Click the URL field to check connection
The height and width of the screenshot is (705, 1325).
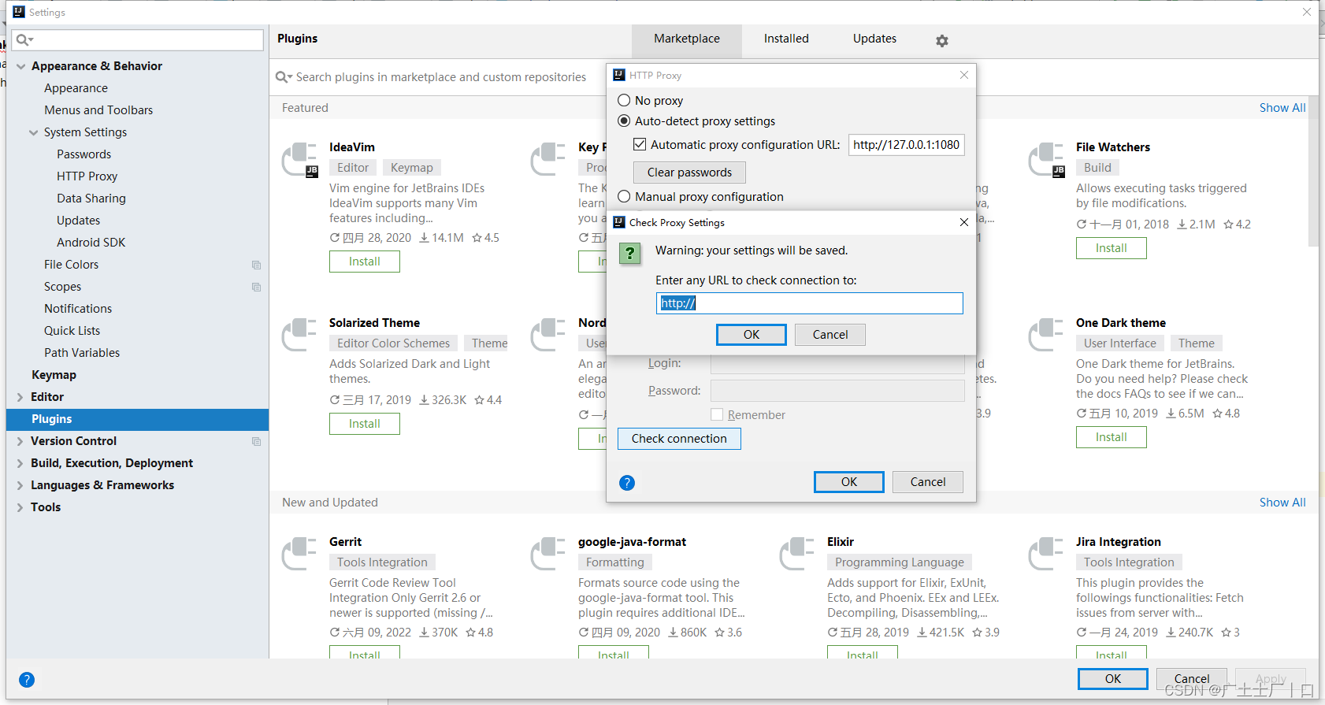(810, 303)
